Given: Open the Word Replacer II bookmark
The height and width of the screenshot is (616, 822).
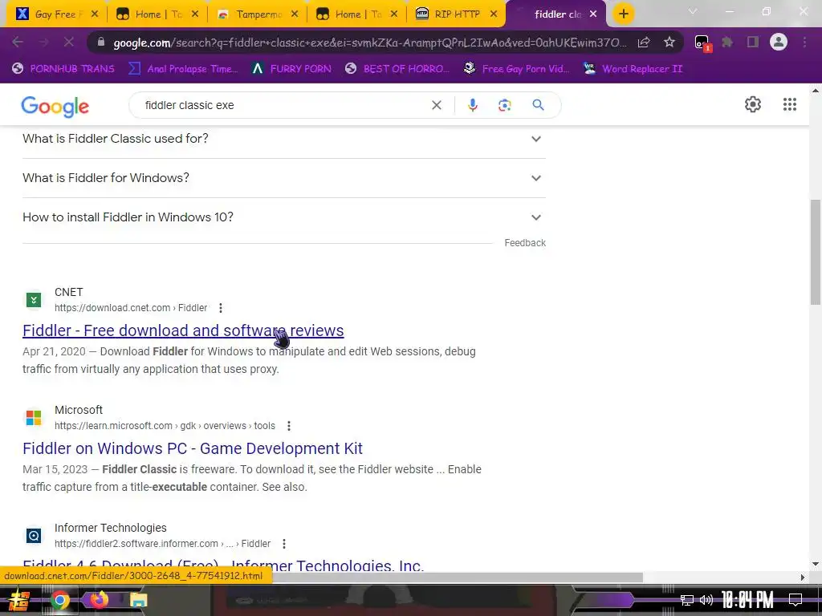Looking at the screenshot, I should (633, 69).
